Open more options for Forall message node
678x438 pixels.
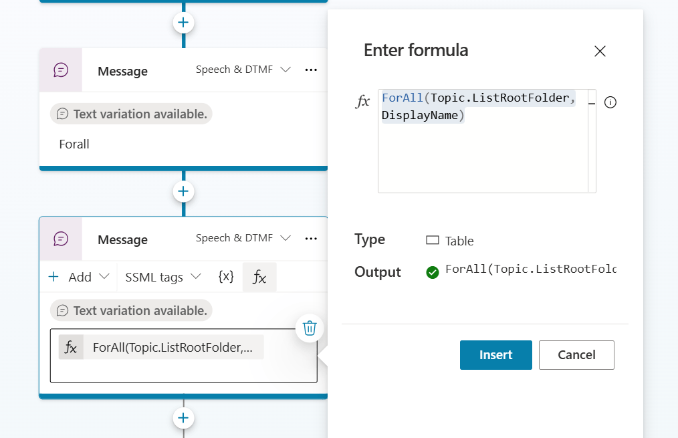click(311, 70)
